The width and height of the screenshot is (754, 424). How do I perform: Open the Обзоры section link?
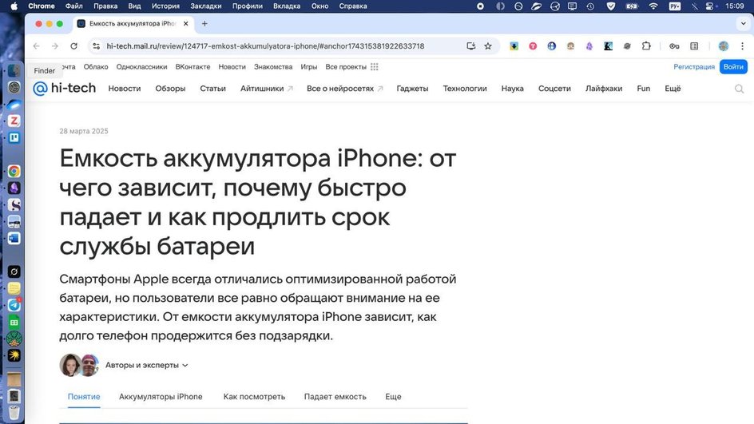(x=170, y=89)
